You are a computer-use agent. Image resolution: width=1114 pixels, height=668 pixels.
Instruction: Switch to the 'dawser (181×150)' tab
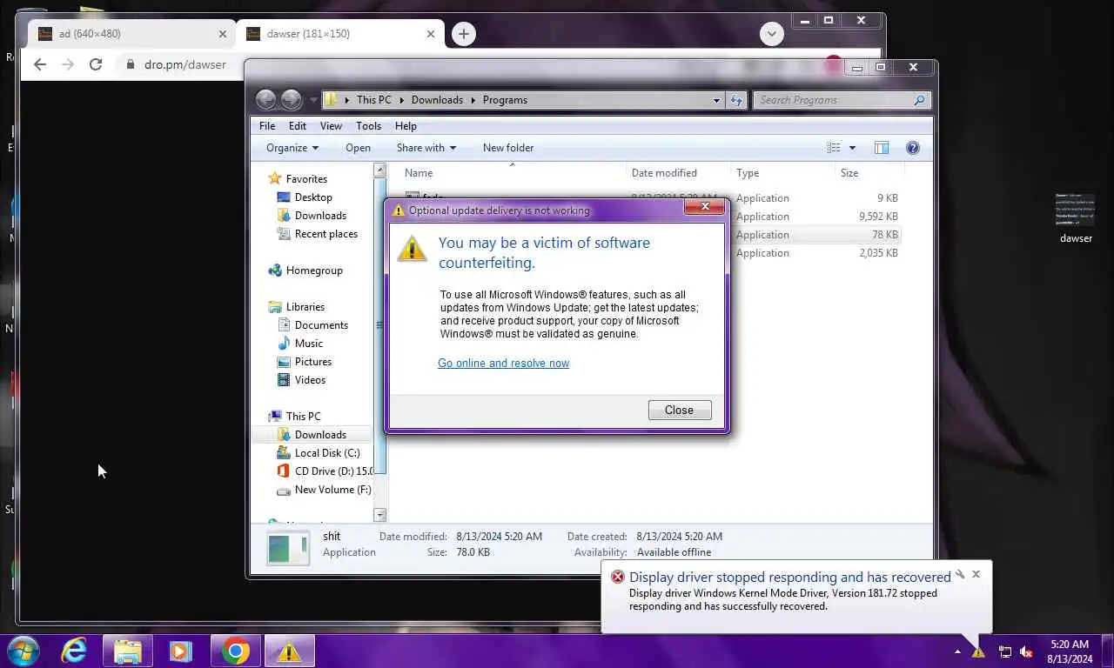pos(339,34)
